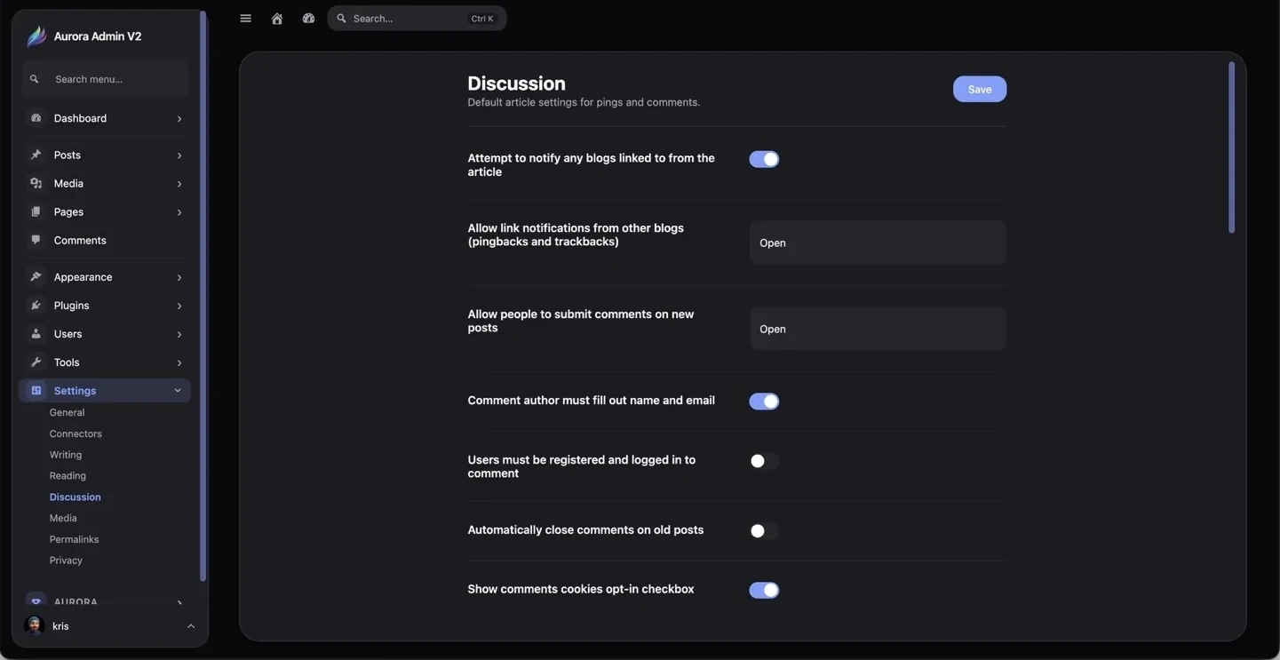Click the Settings sidebar icon
This screenshot has height=660, width=1280.
point(36,391)
